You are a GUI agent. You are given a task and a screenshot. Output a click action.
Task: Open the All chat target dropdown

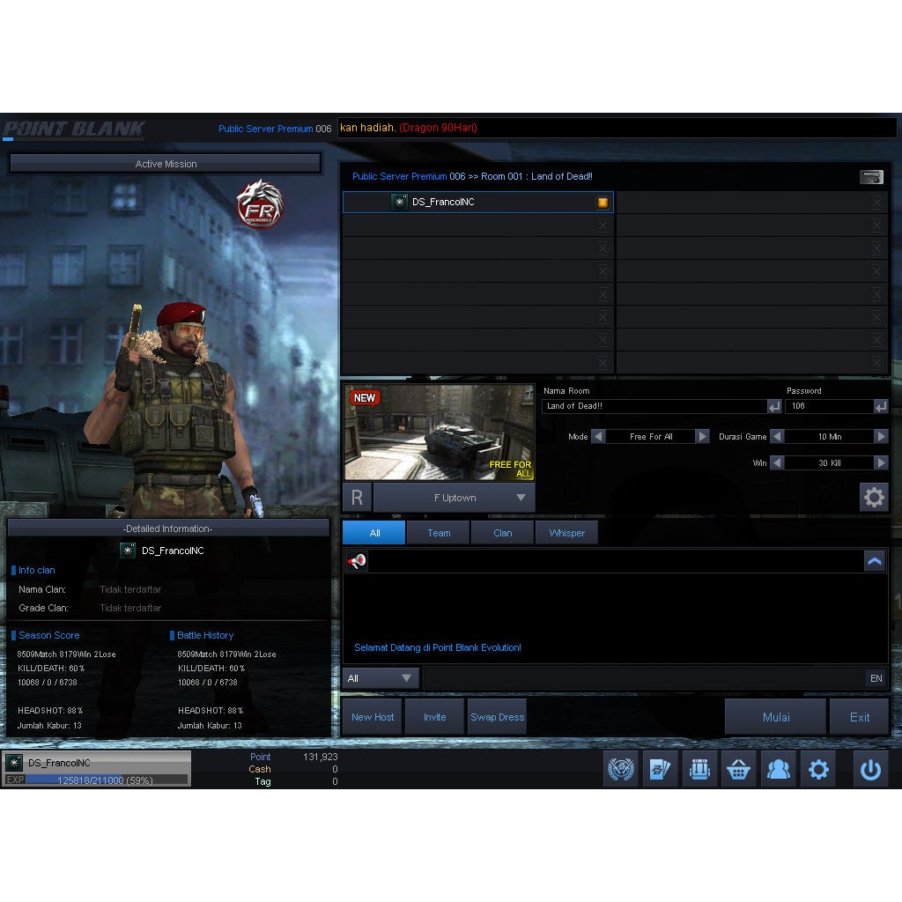coord(381,678)
